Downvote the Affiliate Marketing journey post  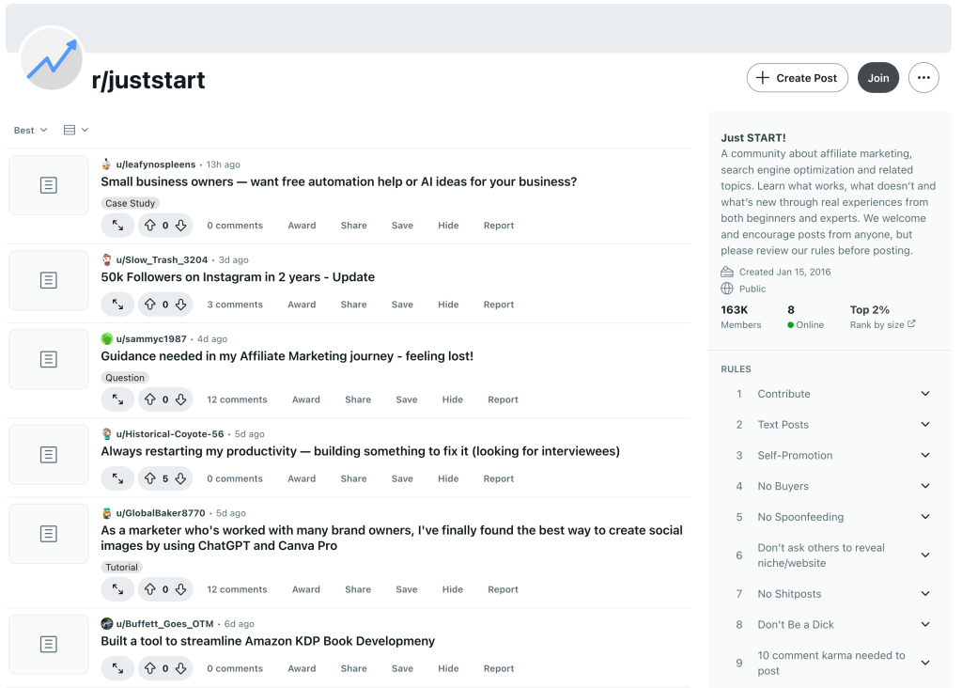coord(181,399)
